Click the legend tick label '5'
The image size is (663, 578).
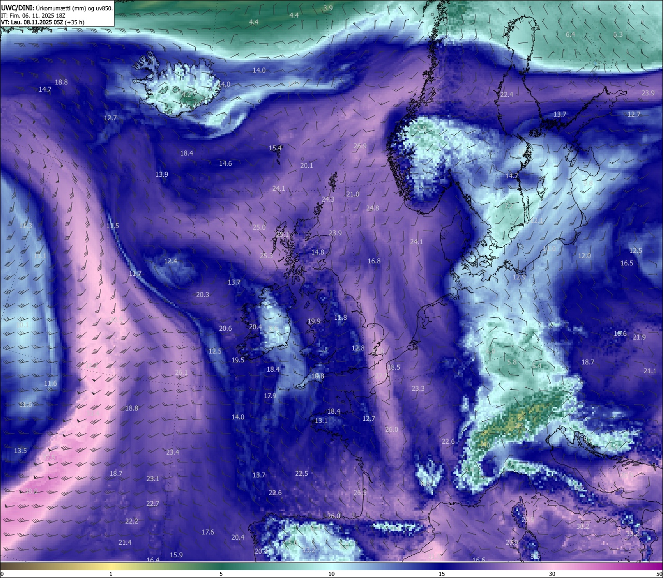coord(221,574)
